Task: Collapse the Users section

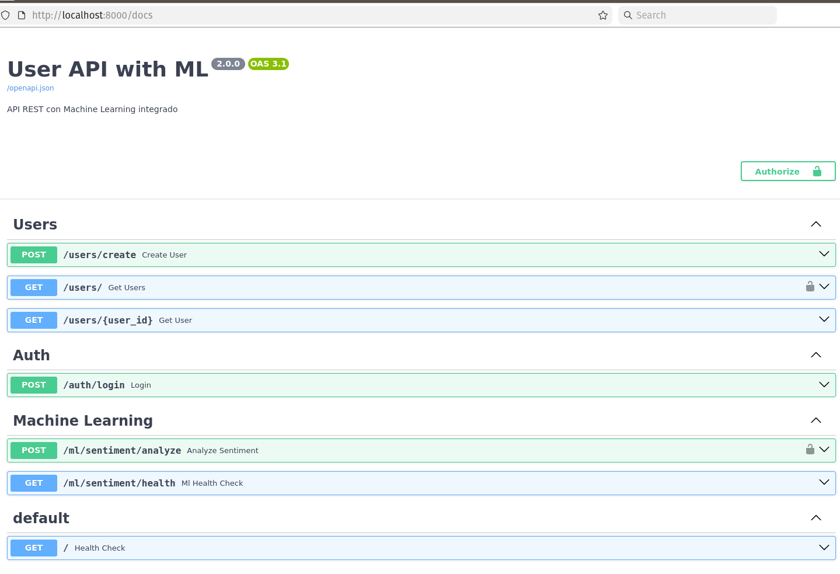Action: 815,224
